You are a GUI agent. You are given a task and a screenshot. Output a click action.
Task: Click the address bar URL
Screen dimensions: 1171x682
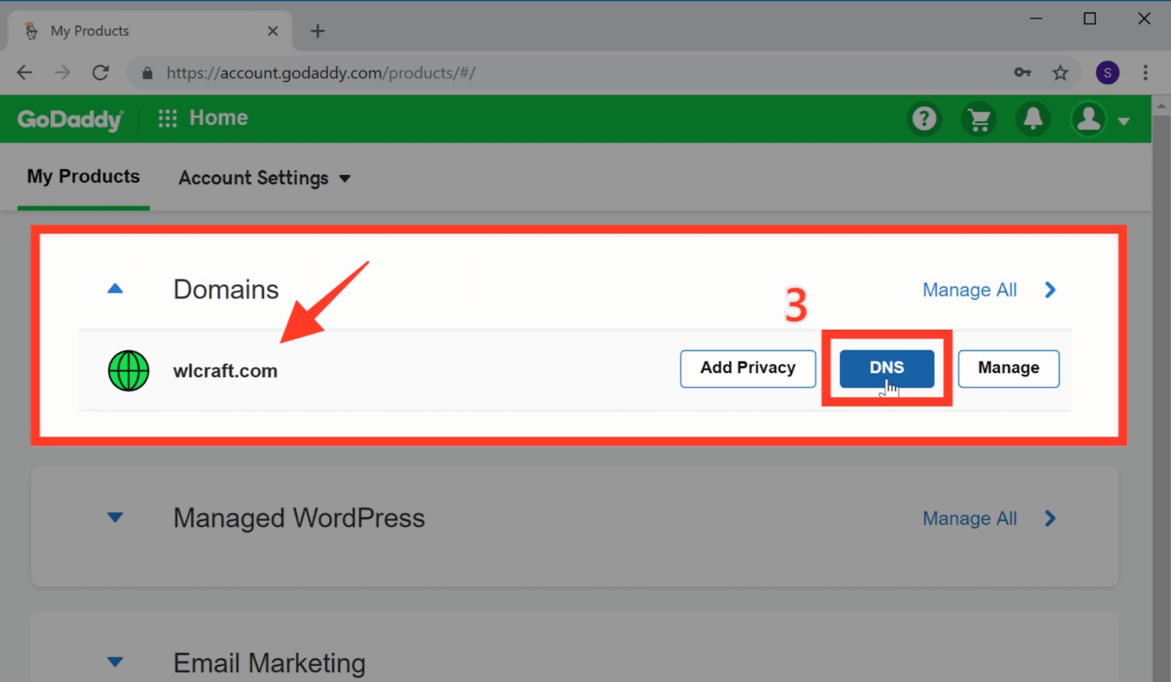click(321, 73)
